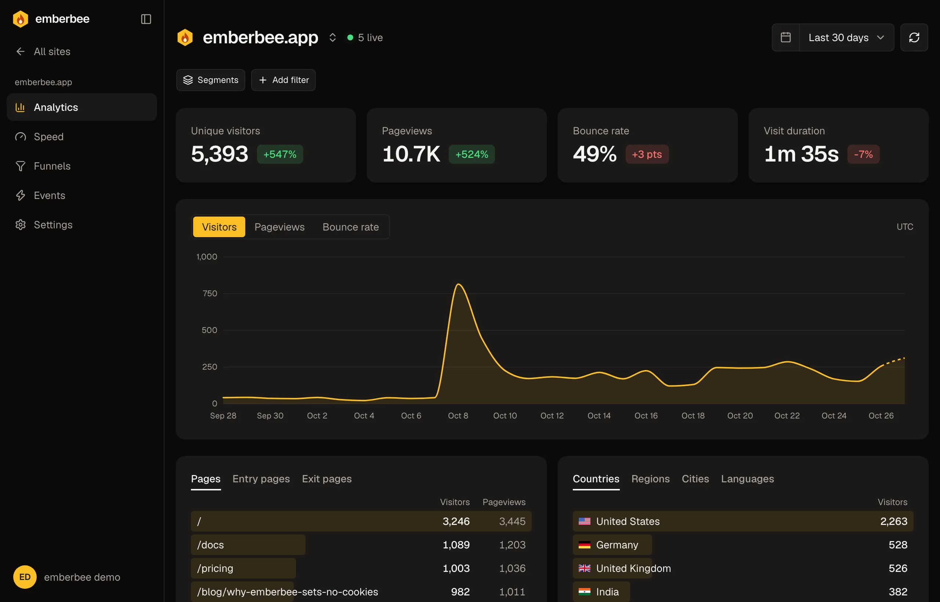Viewport: 940px width, 602px height.
Task: Click the emberbee flame logo in sidebar
Action: pyautogui.click(x=20, y=19)
